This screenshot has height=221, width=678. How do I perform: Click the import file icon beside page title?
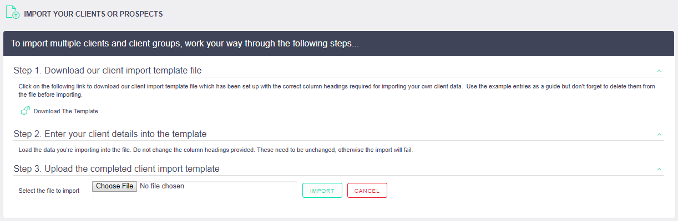click(12, 13)
